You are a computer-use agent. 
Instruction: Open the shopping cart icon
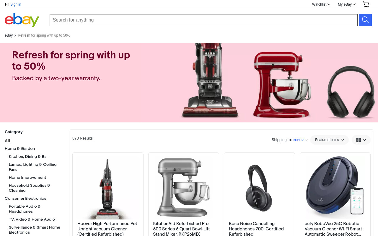(x=366, y=4)
